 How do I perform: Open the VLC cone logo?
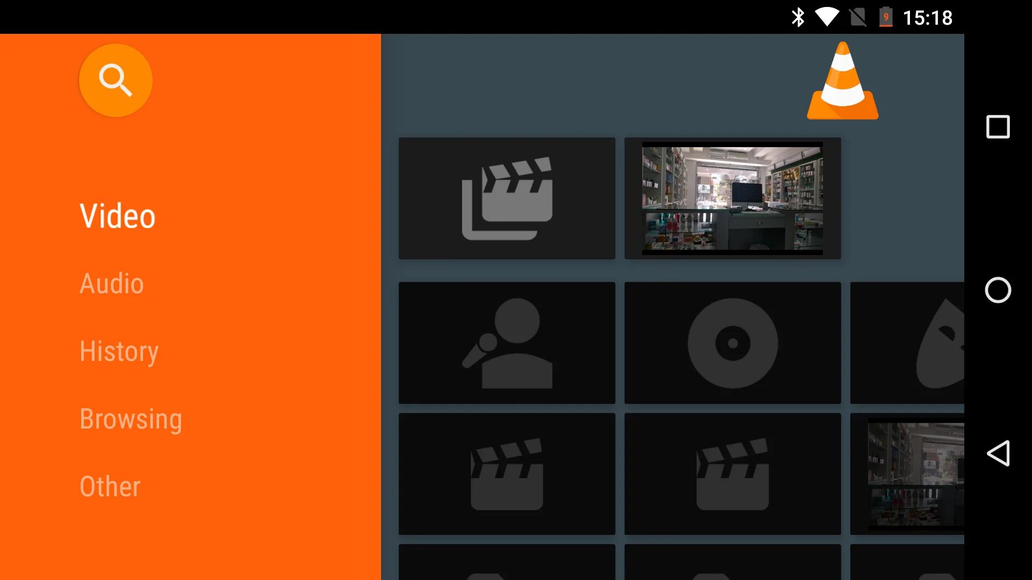(842, 82)
